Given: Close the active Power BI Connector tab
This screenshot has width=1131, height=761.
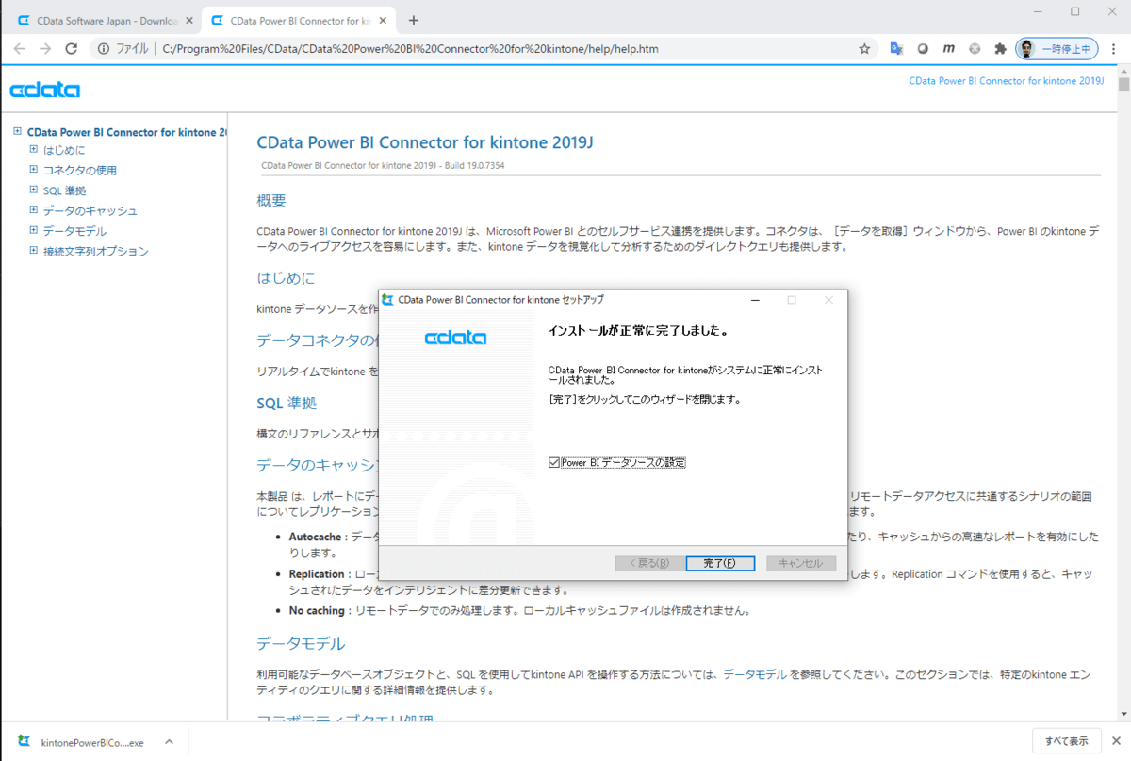Looking at the screenshot, I should point(382,21).
